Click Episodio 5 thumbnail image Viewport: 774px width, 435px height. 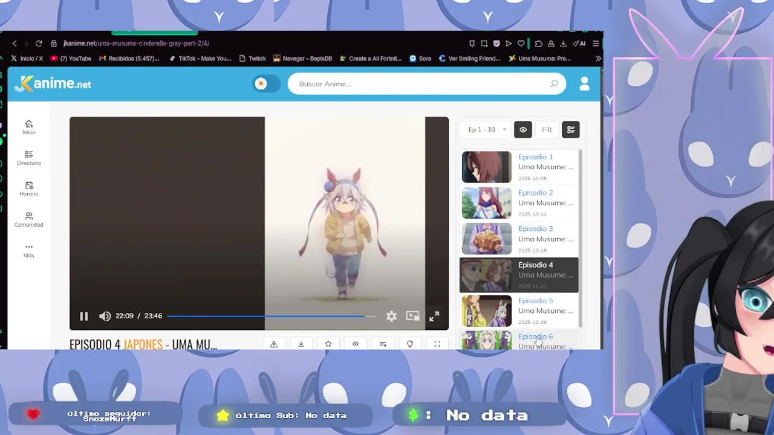coord(487,311)
